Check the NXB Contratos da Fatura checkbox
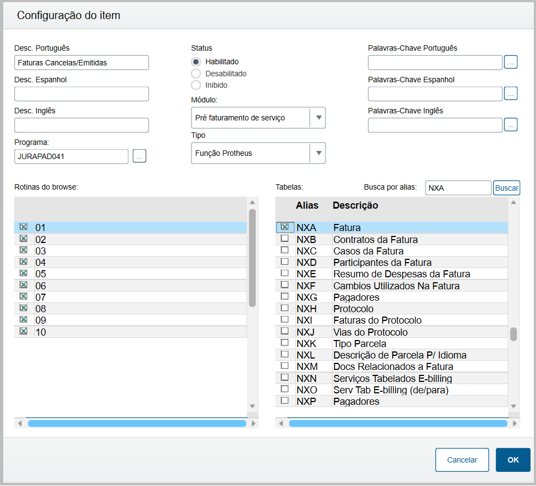536x486 pixels. (x=284, y=239)
